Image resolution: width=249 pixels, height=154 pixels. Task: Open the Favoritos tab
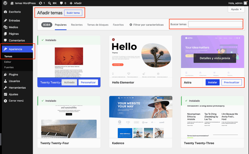click(x=118, y=25)
